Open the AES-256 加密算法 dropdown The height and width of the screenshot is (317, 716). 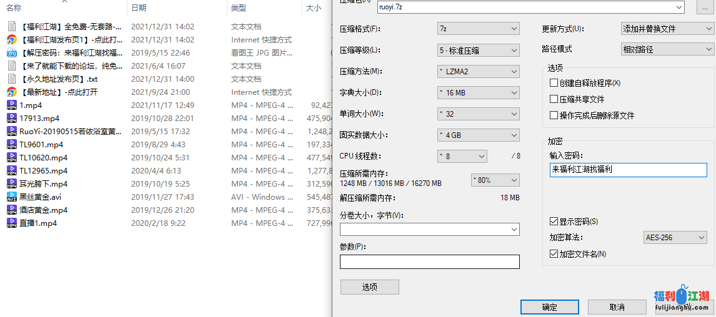coord(675,238)
